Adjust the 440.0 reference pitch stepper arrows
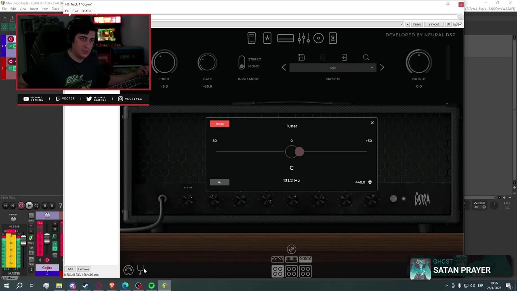 [x=370, y=182]
